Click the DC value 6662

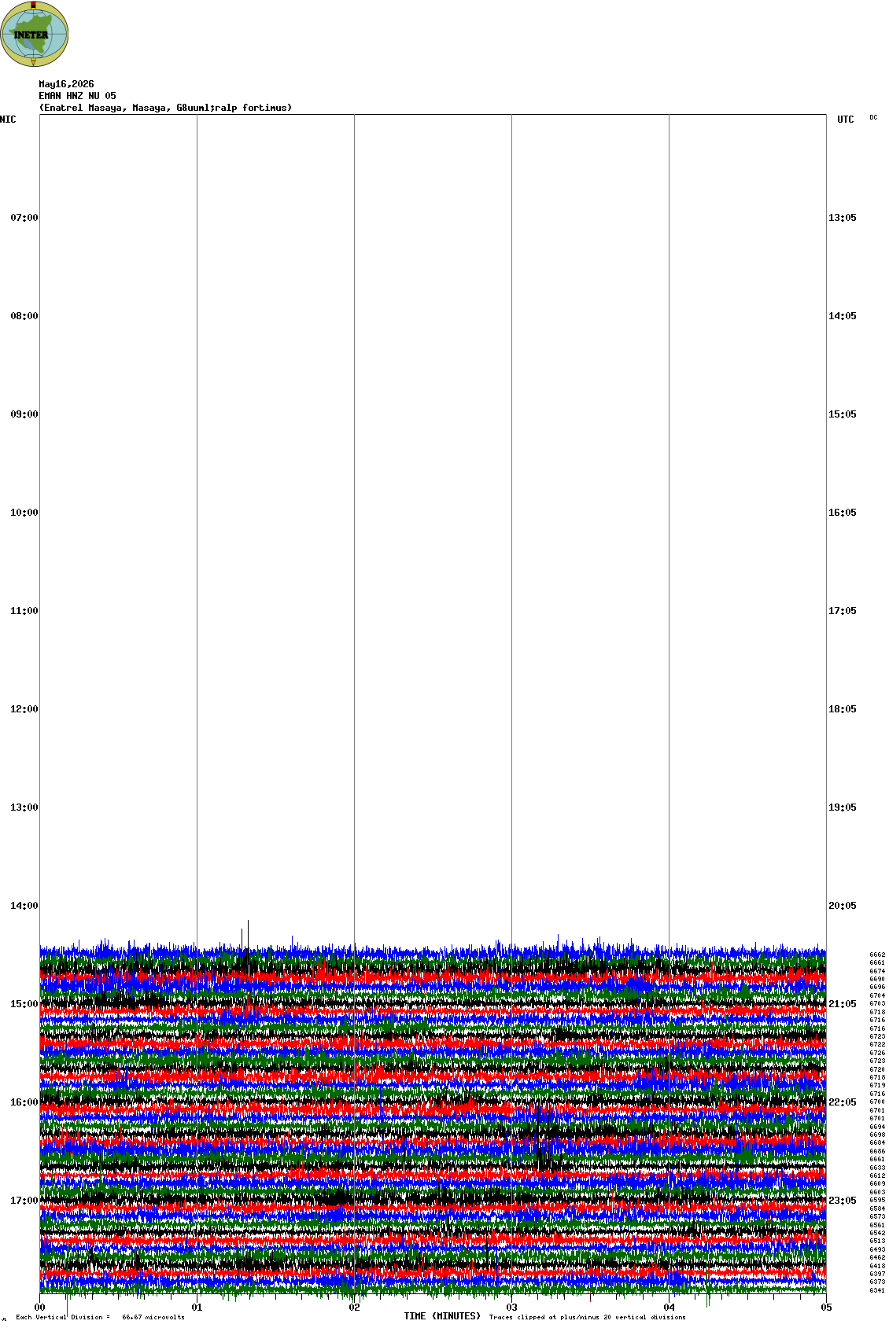point(877,955)
